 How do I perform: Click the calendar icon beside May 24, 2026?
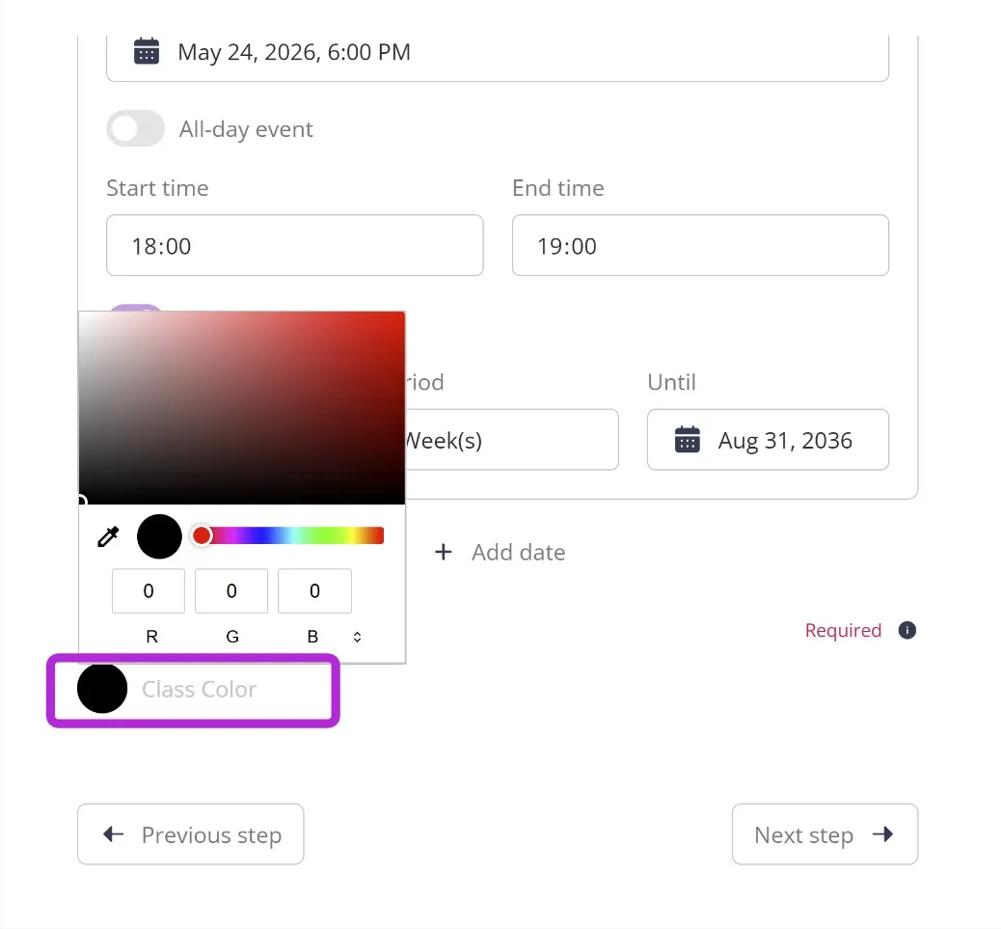click(x=147, y=51)
